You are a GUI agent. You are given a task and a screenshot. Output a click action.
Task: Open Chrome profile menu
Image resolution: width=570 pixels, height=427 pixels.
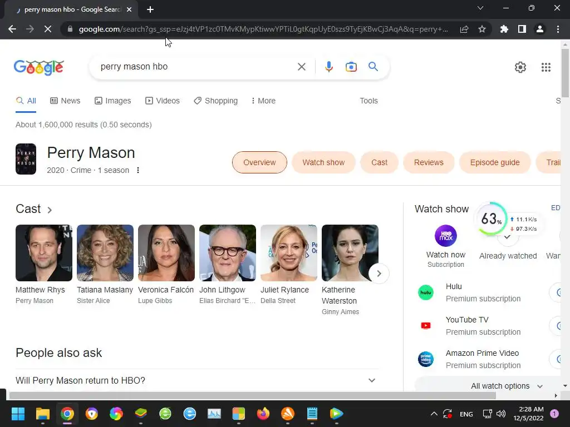540,29
